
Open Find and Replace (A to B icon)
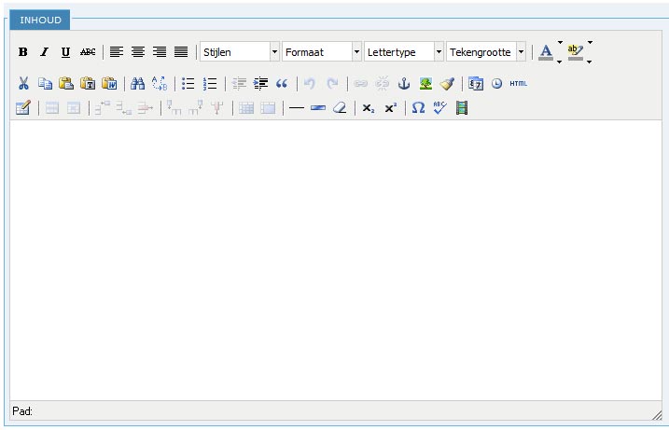coord(160,83)
